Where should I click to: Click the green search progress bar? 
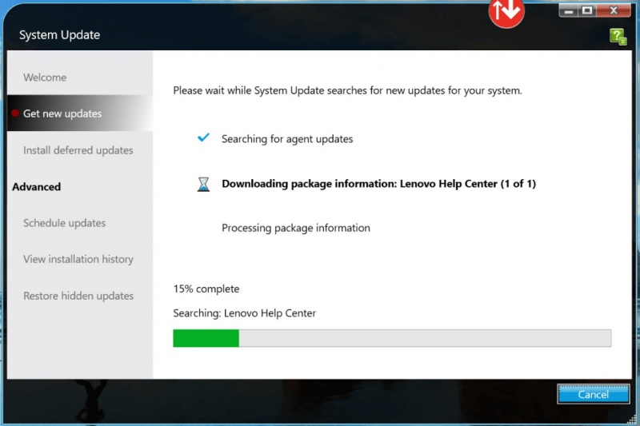pyautogui.click(x=392, y=338)
